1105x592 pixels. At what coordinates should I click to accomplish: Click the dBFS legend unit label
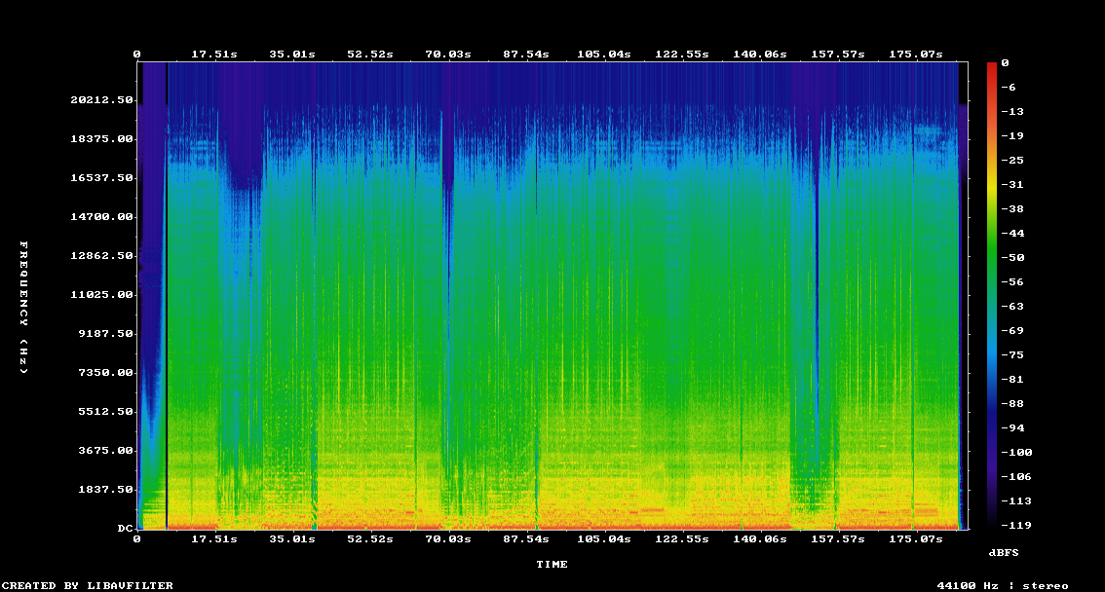tap(1004, 553)
